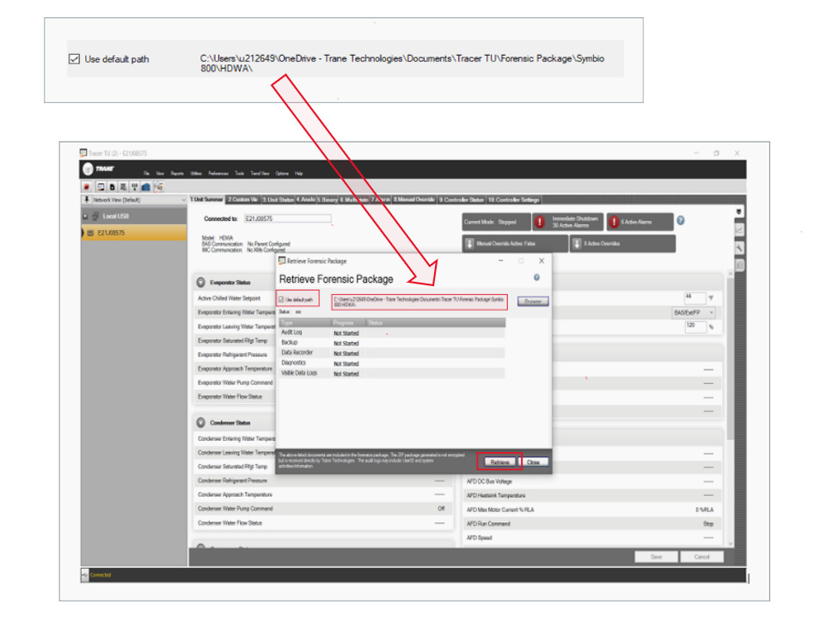The width and height of the screenshot is (839, 635).
Task: Switch to the 1 Unit Summary tab
Action: click(207, 199)
